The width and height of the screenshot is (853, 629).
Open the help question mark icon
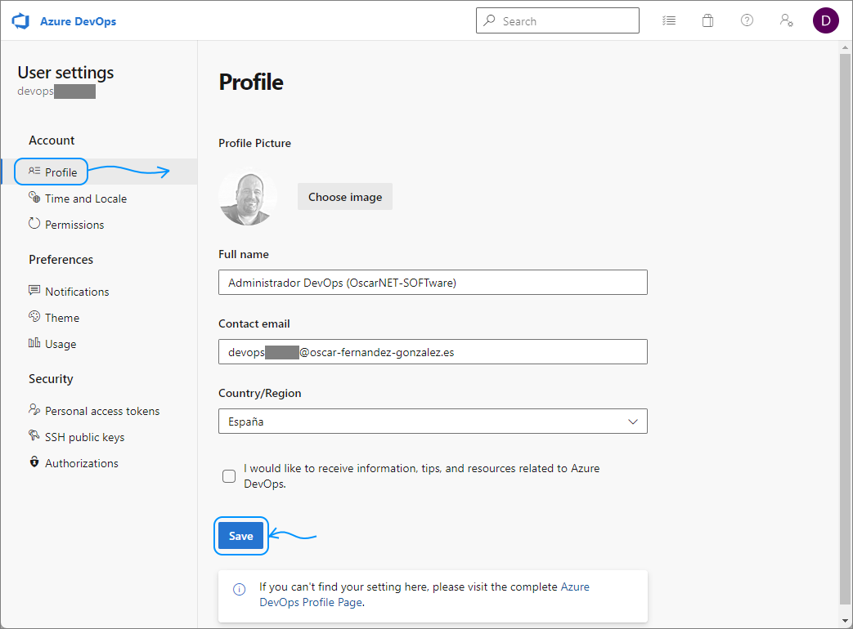747,20
